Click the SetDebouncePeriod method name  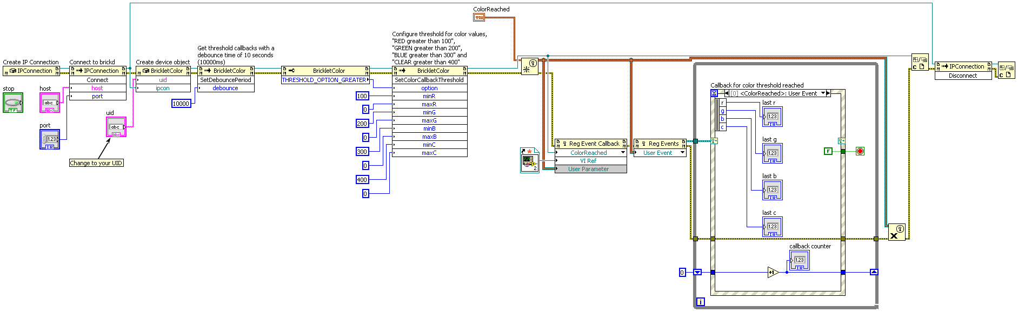pos(226,80)
